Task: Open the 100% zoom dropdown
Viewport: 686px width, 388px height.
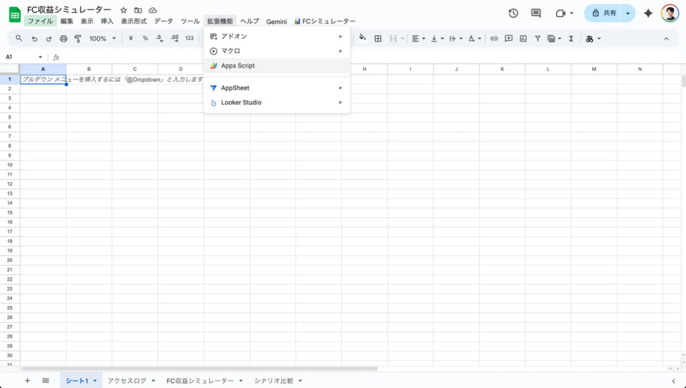Action: coord(102,39)
